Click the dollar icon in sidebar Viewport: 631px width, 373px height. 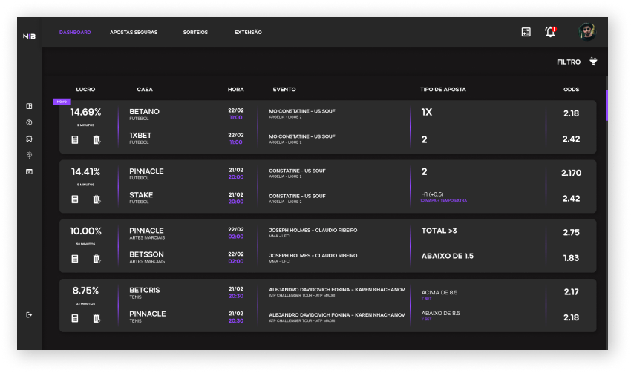[x=29, y=122]
